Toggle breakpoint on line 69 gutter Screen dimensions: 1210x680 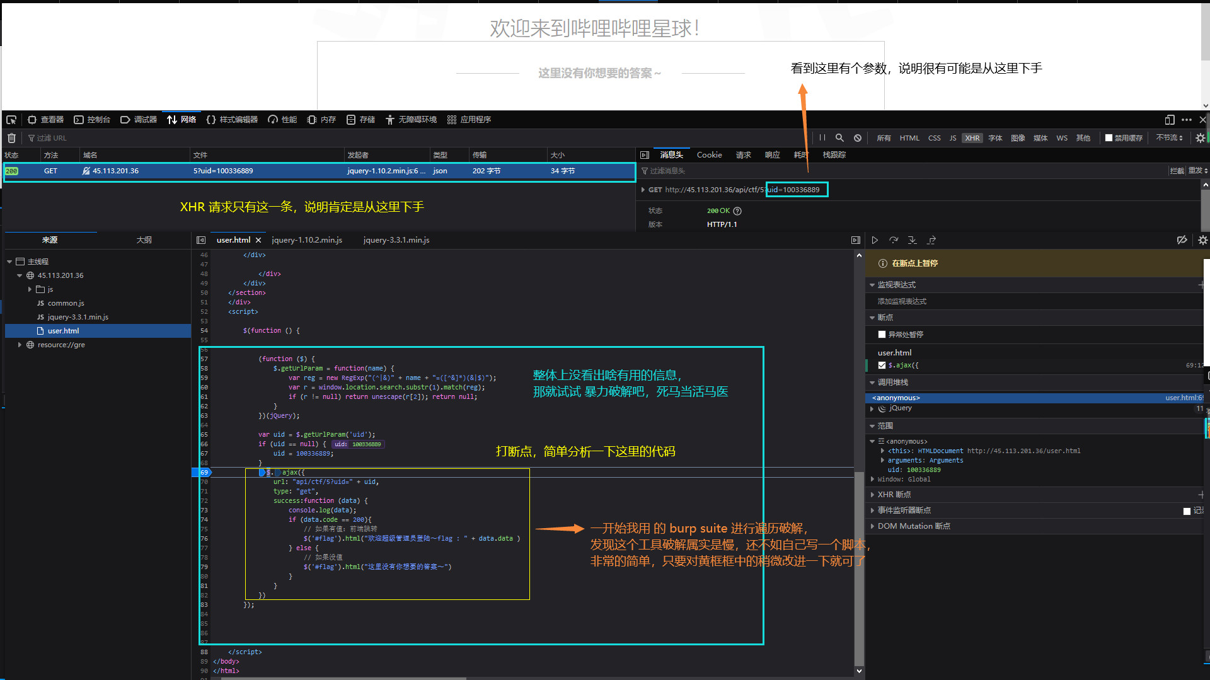[203, 472]
